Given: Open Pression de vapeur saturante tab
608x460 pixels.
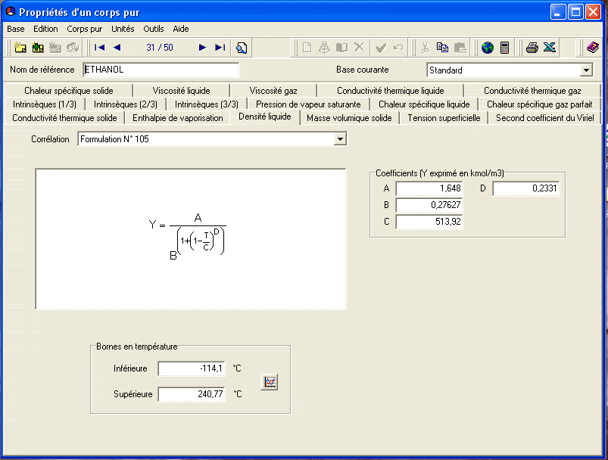Looking at the screenshot, I should 308,104.
